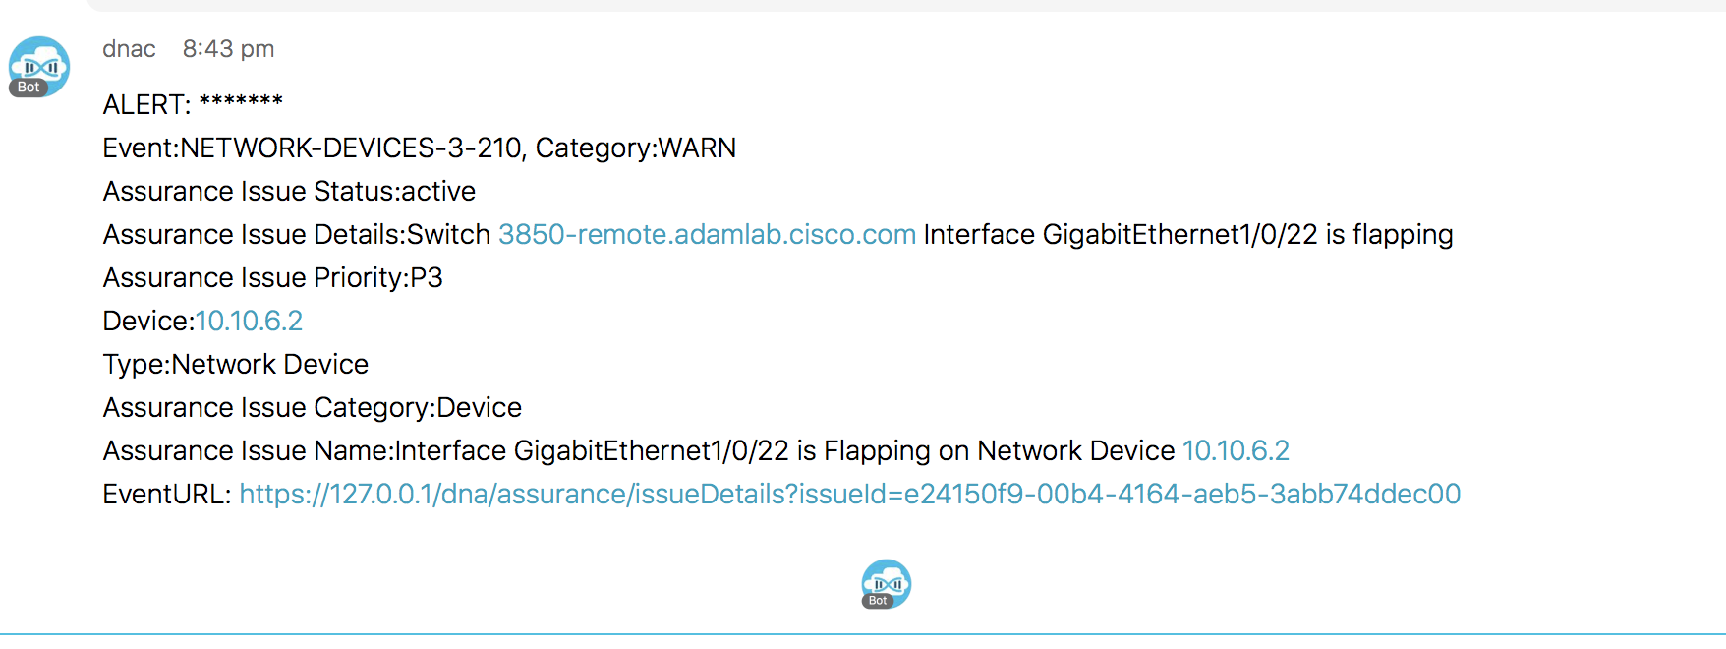The height and width of the screenshot is (649, 1726).
Task: Open the 3850-remote.adamlab.cisco.com link
Action: click(x=707, y=235)
